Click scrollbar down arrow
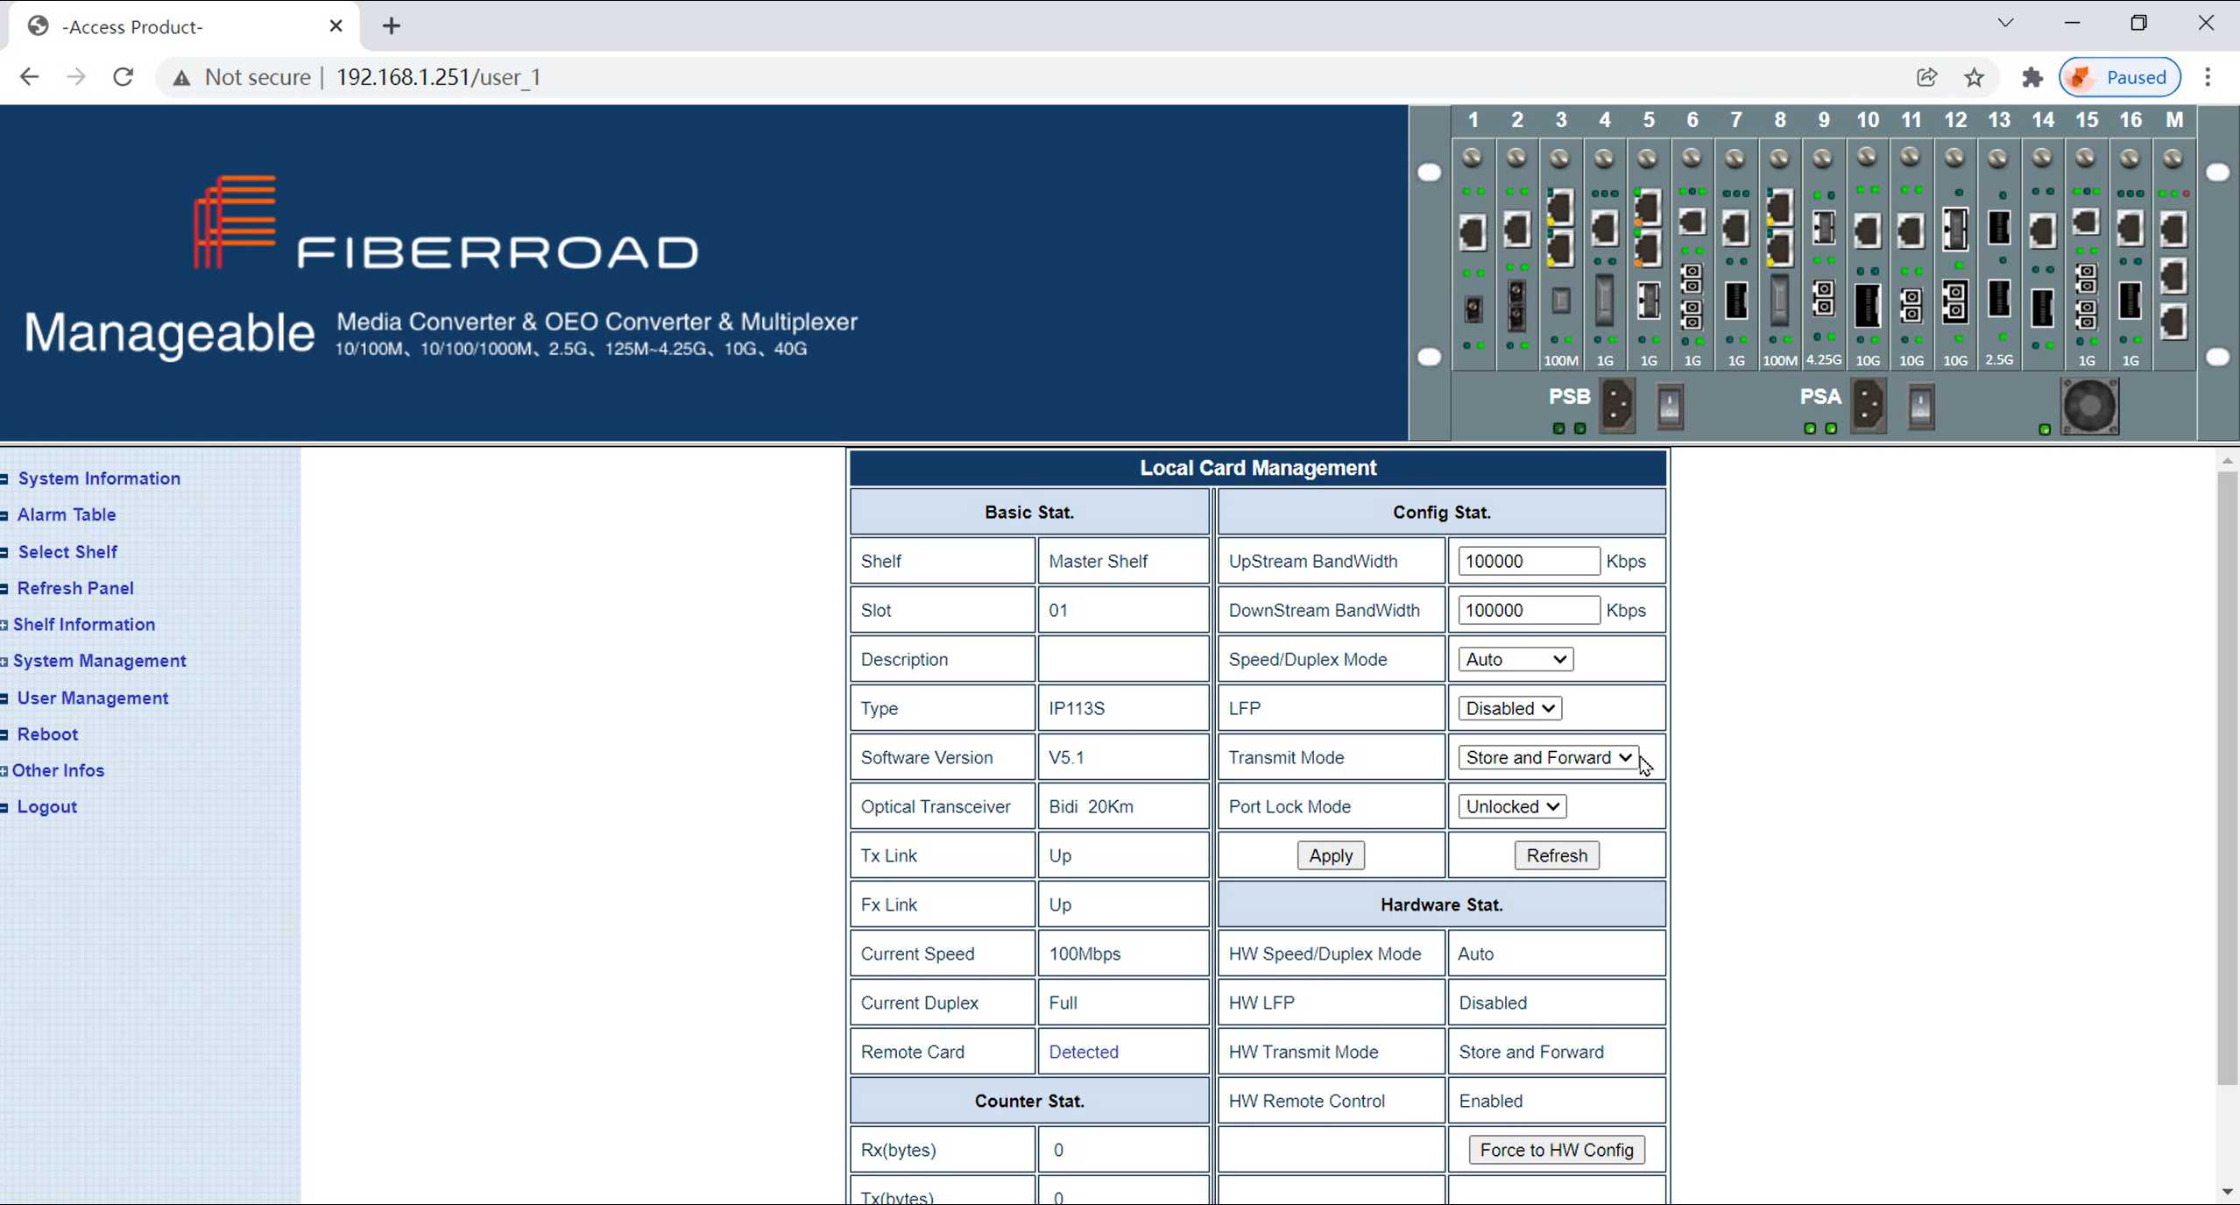Screen dimensions: 2240x1205 [x=2227, y=1192]
